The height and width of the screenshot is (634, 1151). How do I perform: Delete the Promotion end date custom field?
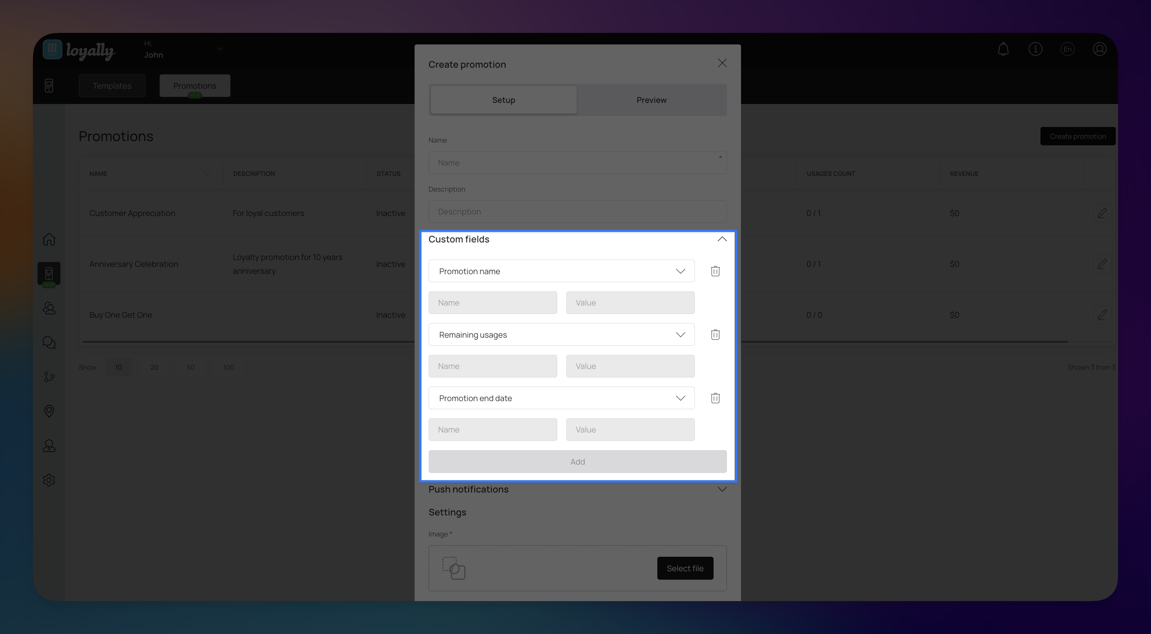pyautogui.click(x=715, y=398)
